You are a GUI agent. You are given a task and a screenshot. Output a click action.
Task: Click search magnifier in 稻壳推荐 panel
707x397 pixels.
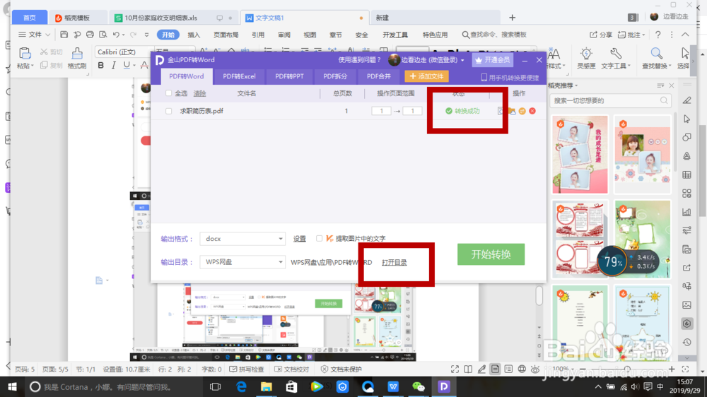click(664, 100)
